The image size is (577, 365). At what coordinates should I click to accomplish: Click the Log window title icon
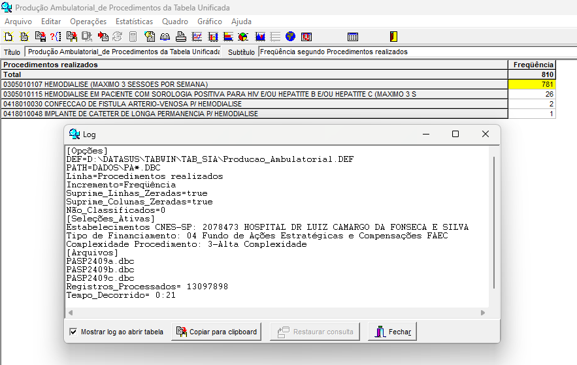pyautogui.click(x=74, y=134)
